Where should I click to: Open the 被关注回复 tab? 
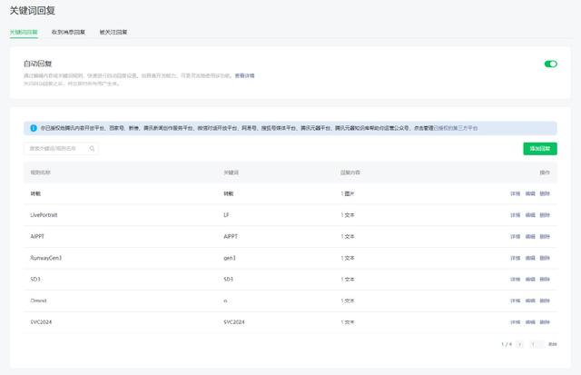[113, 32]
